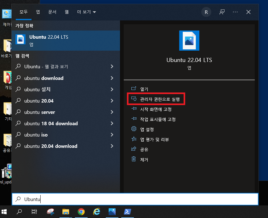Viewport: 268px width, 218px height.
Task: Click the pin icon for 작업 표시줄에 고정
Action: point(134,119)
